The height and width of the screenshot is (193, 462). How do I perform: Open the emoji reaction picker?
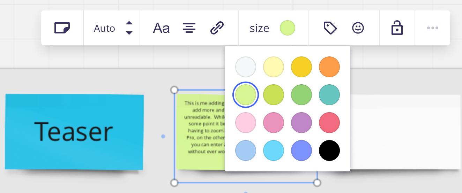click(358, 28)
